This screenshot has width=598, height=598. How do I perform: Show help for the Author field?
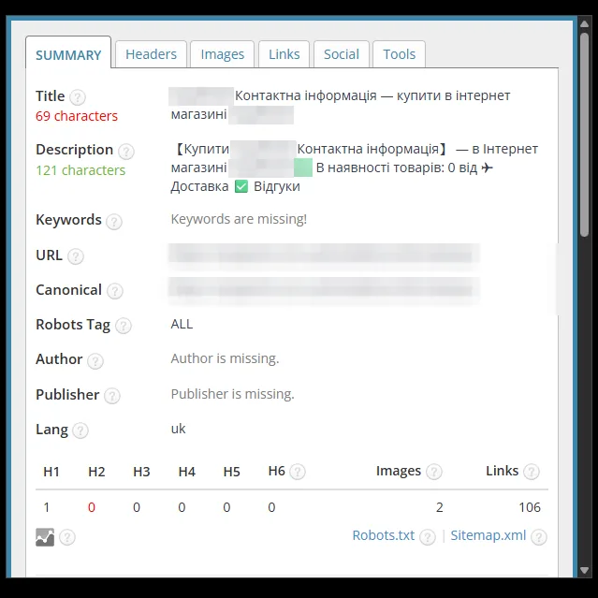(x=95, y=361)
